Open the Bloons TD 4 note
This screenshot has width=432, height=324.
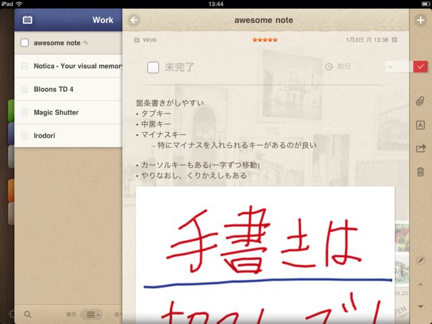coord(68,89)
